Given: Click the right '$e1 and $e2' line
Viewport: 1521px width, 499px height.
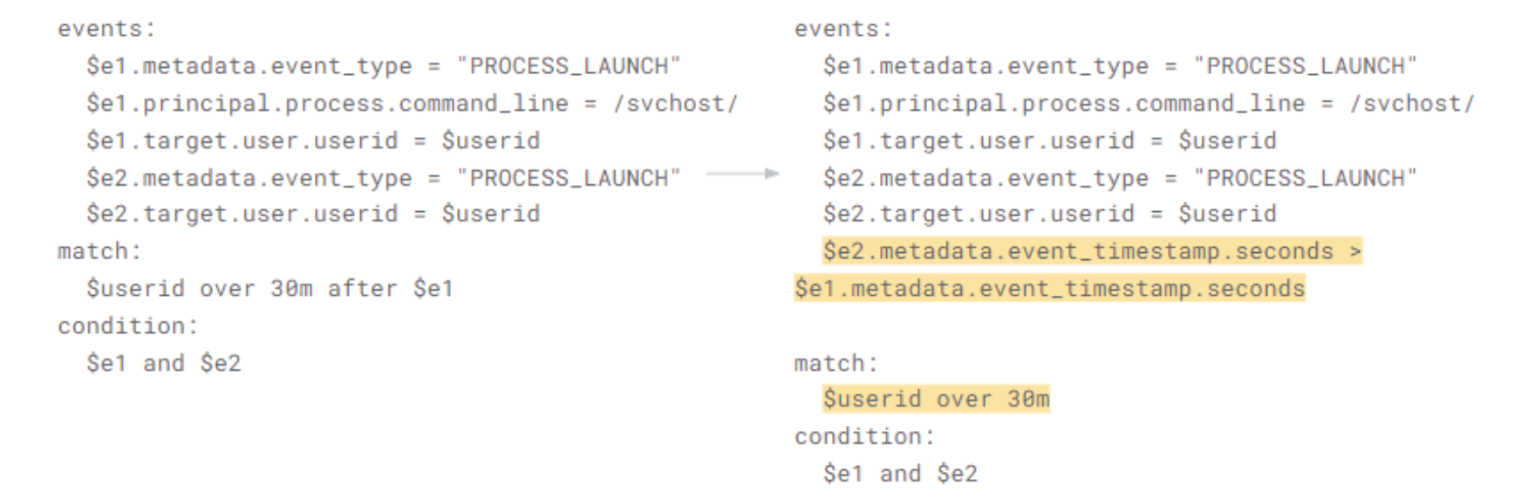Looking at the screenshot, I should 900,474.
